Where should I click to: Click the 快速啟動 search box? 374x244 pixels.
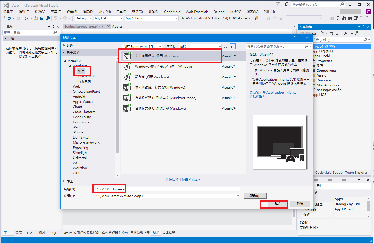click(318, 5)
